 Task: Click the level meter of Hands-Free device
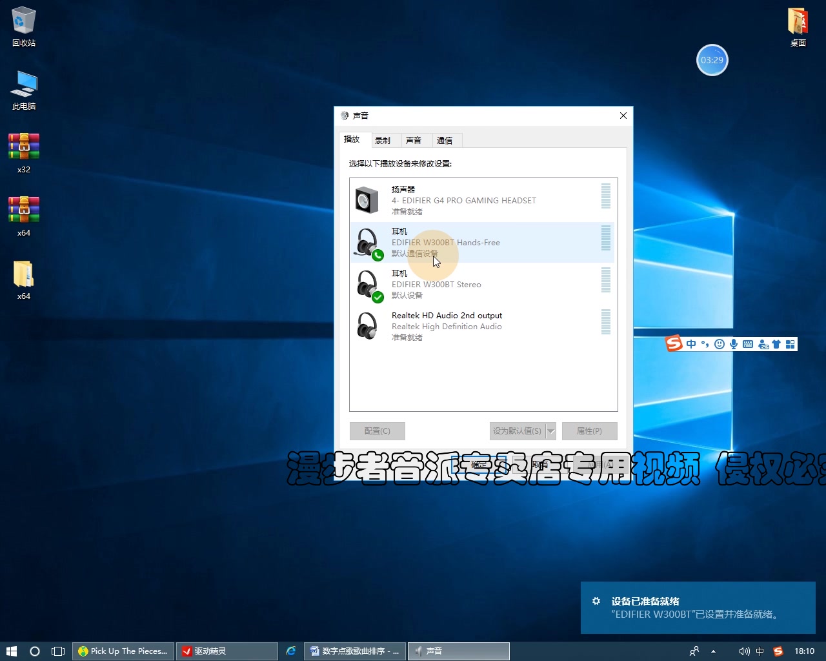(x=606, y=238)
